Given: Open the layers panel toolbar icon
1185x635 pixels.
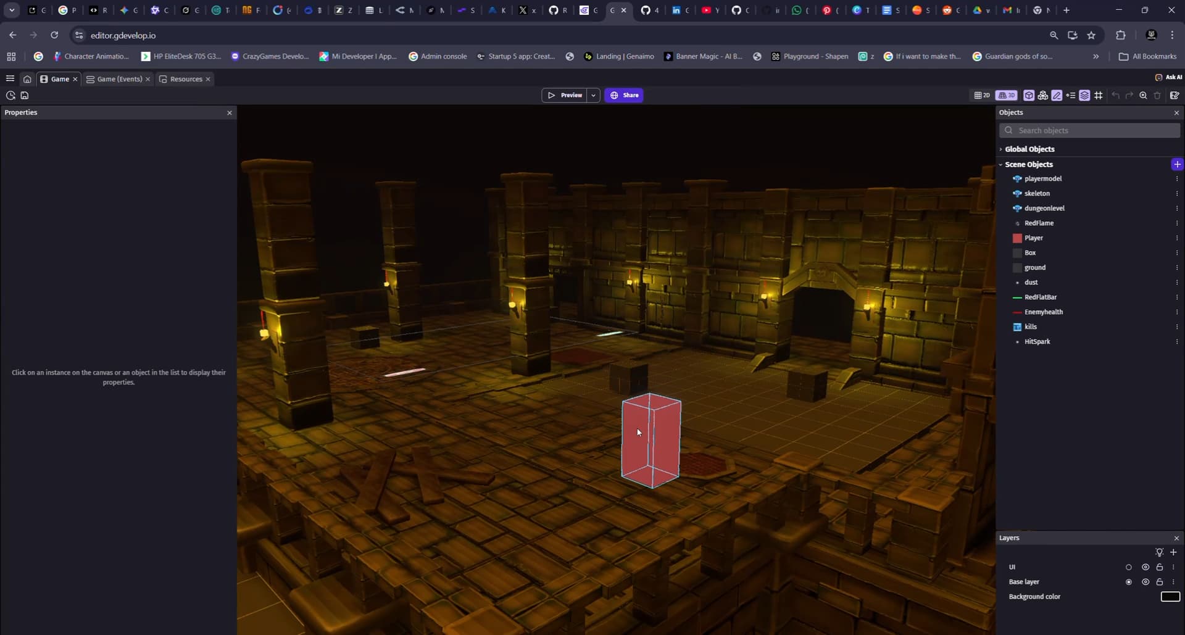Looking at the screenshot, I should pyautogui.click(x=1084, y=96).
